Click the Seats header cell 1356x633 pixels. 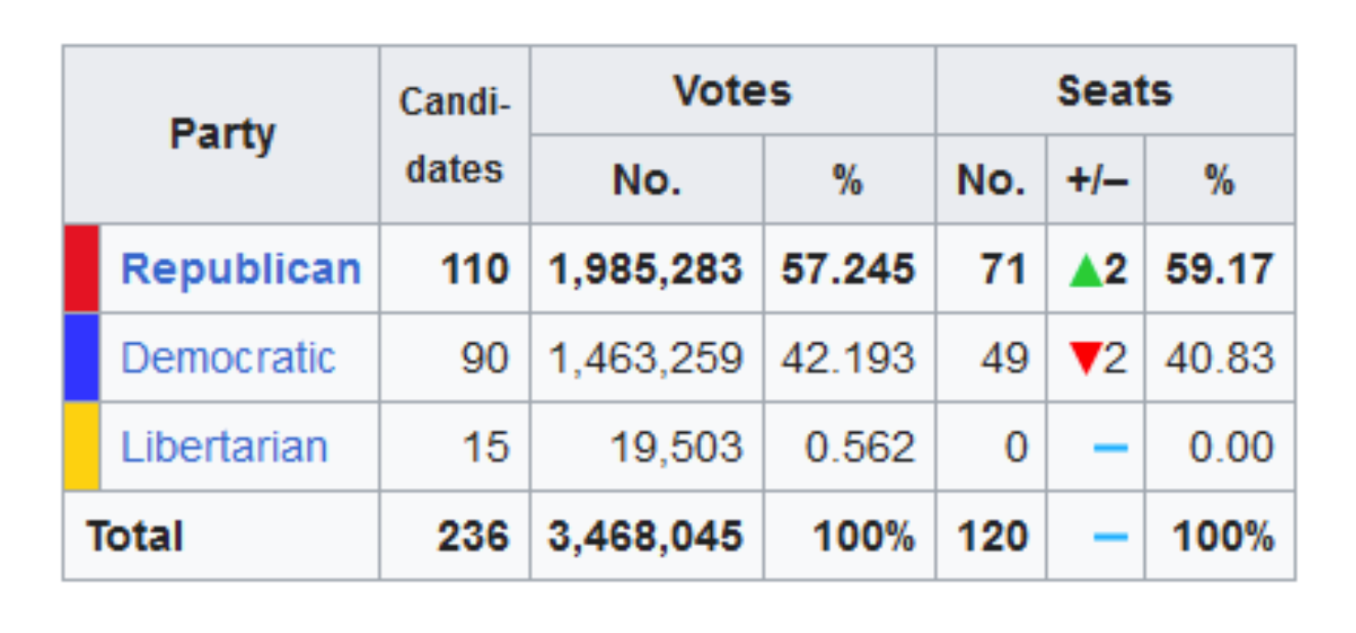coord(1115,91)
